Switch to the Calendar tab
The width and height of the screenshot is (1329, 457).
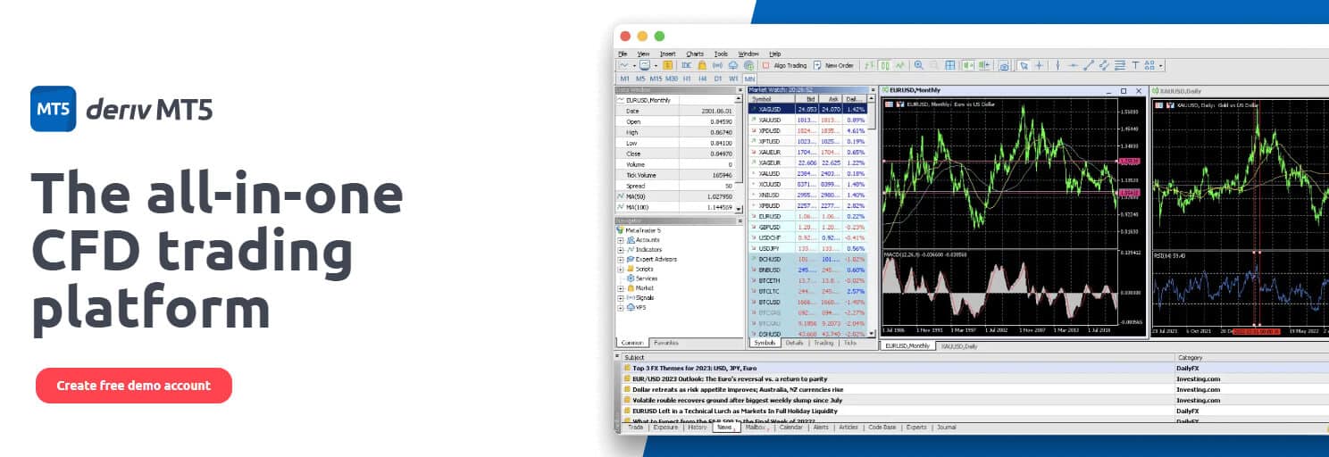click(790, 428)
